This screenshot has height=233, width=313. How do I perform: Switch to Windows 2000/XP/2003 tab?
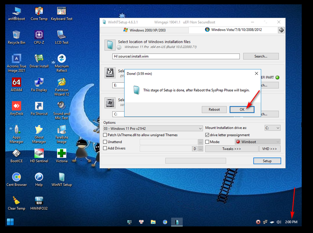(144, 30)
